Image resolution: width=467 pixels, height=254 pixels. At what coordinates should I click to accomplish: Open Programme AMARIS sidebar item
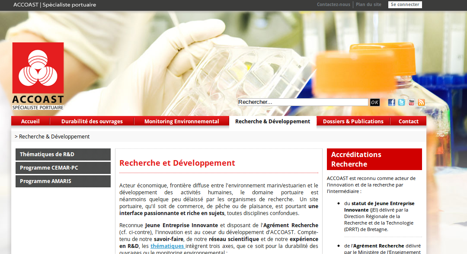coord(63,181)
